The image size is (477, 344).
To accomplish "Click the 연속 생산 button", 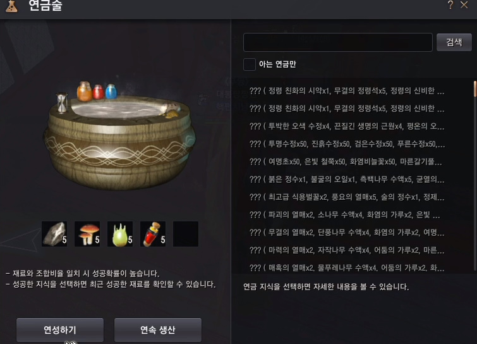I will point(158,330).
